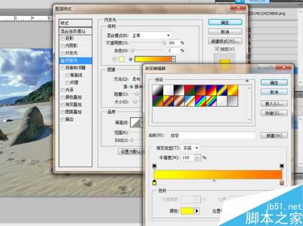
Task: Select the 居中 source radio button
Action: 132,87
